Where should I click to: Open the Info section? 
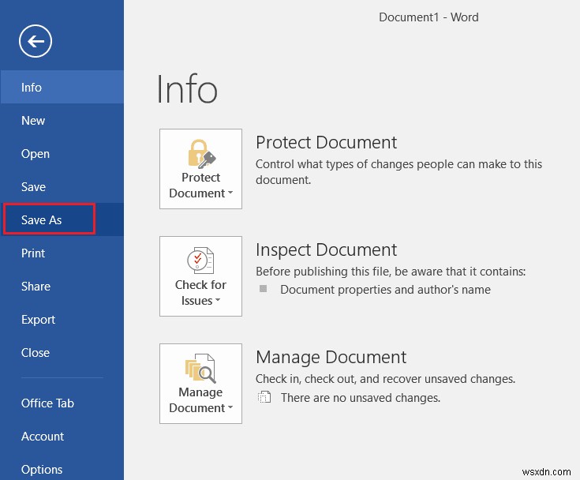62,87
